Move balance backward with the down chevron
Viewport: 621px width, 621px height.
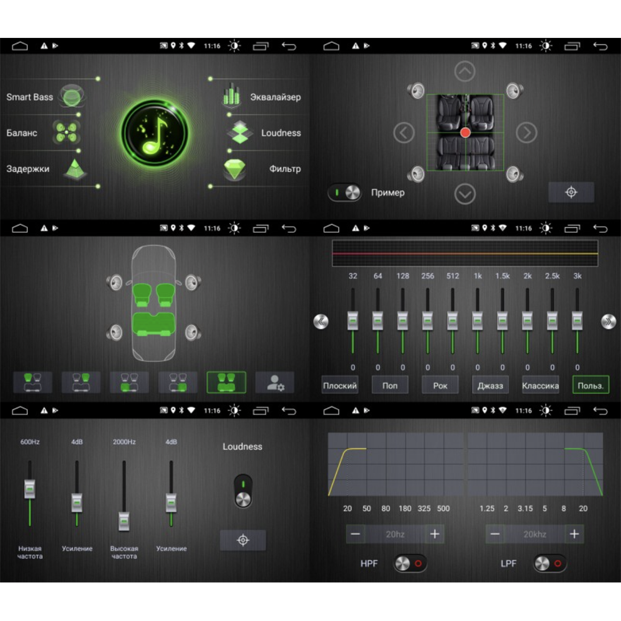[x=465, y=194]
